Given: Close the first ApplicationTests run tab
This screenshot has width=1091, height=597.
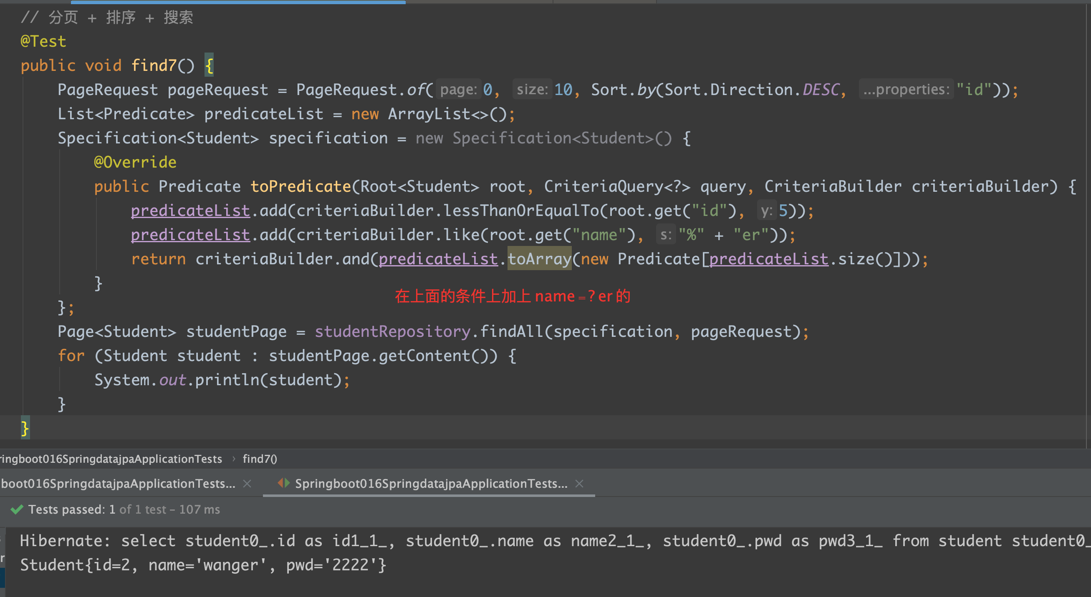Looking at the screenshot, I should coord(247,483).
